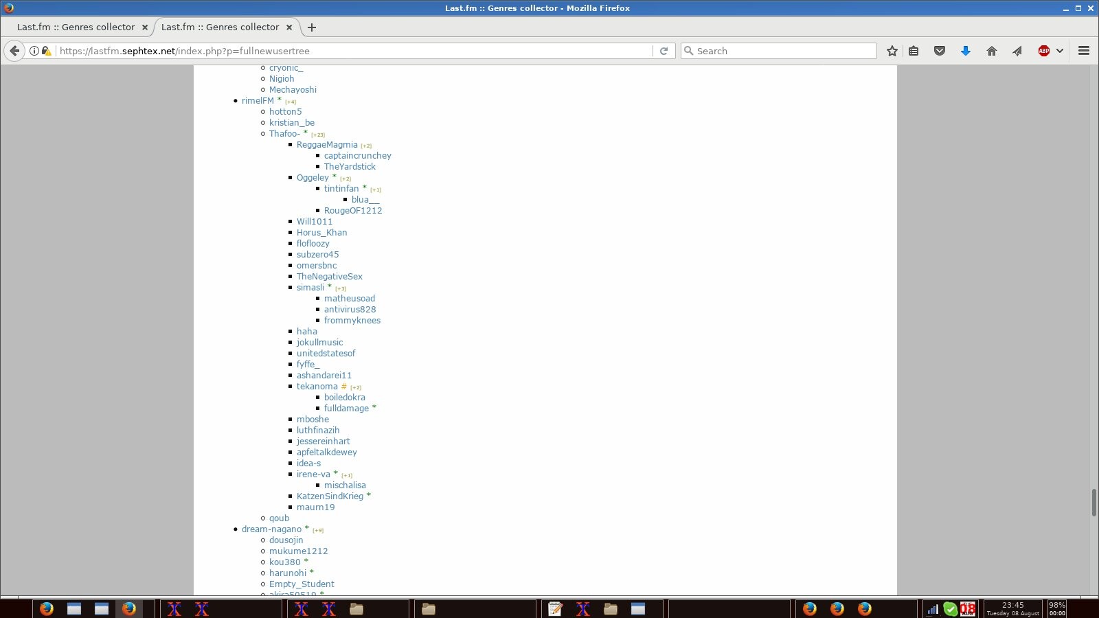Focus the Search input field
Image resolution: width=1099 pixels, height=618 pixels.
(x=783, y=51)
